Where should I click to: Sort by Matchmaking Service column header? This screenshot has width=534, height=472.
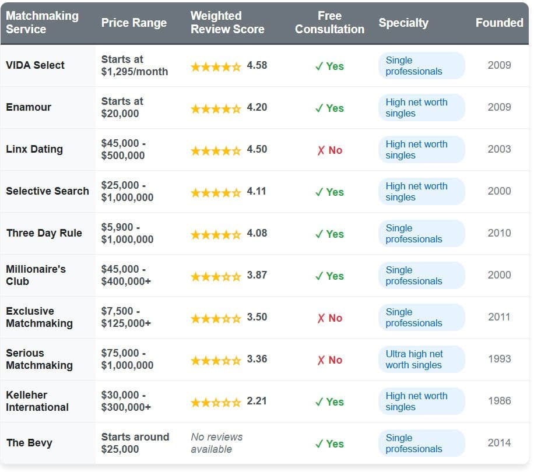[42, 23]
